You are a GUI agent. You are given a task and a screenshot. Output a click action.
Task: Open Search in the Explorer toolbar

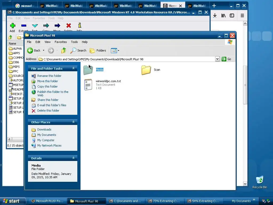[78, 50]
